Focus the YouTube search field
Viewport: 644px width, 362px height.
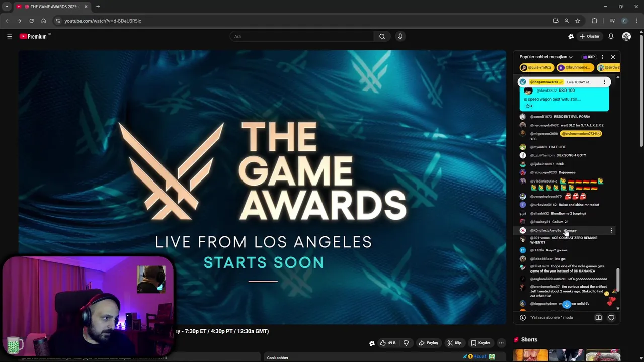[302, 36]
